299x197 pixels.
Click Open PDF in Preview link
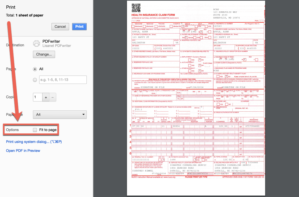(x=23, y=151)
